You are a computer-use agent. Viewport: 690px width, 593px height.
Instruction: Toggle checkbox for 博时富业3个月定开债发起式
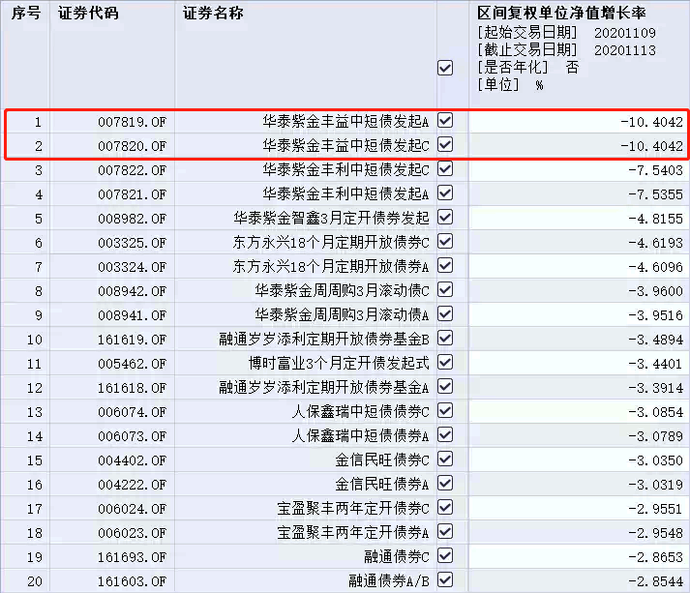[445, 362]
